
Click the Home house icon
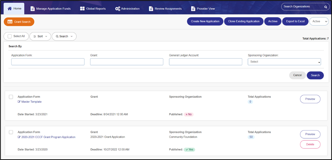coord(9,9)
